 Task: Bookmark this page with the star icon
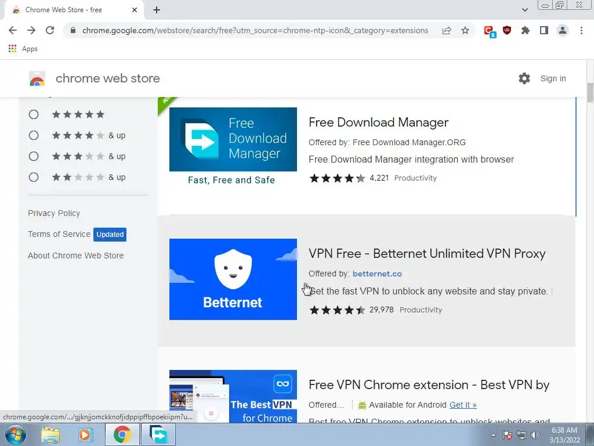pyautogui.click(x=465, y=30)
